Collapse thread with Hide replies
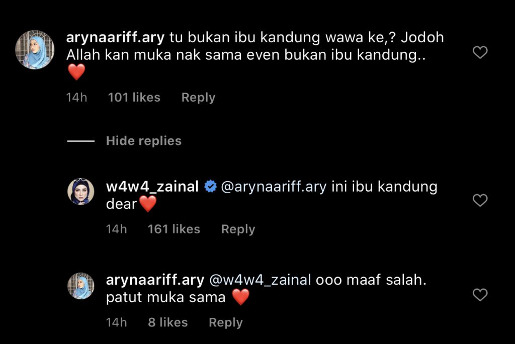 143,141
